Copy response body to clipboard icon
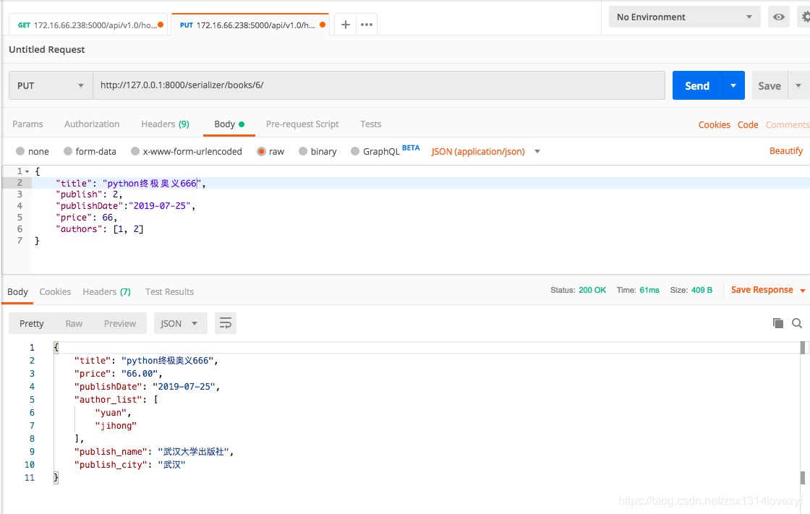This screenshot has height=514, width=810. [x=778, y=323]
